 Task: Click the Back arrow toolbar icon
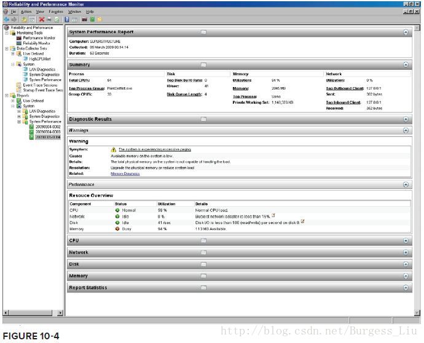[7, 20]
